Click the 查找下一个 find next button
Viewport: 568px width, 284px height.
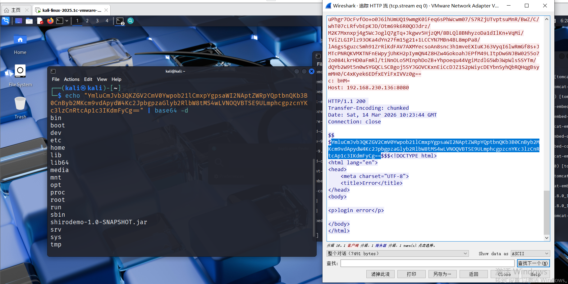pos(533,263)
